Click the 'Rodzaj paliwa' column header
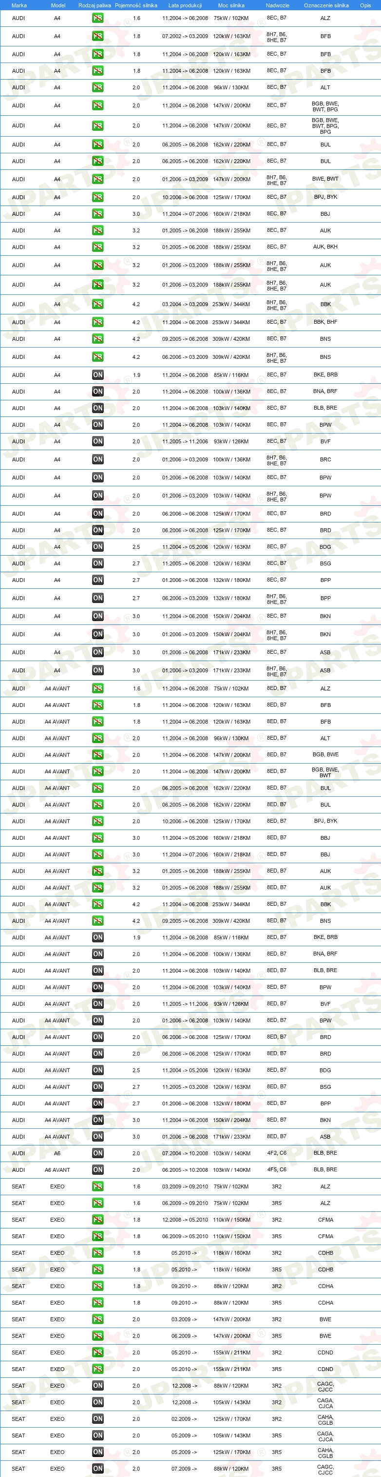 [95, 5]
